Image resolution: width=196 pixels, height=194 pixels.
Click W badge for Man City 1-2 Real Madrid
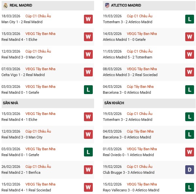coord(88,19)
